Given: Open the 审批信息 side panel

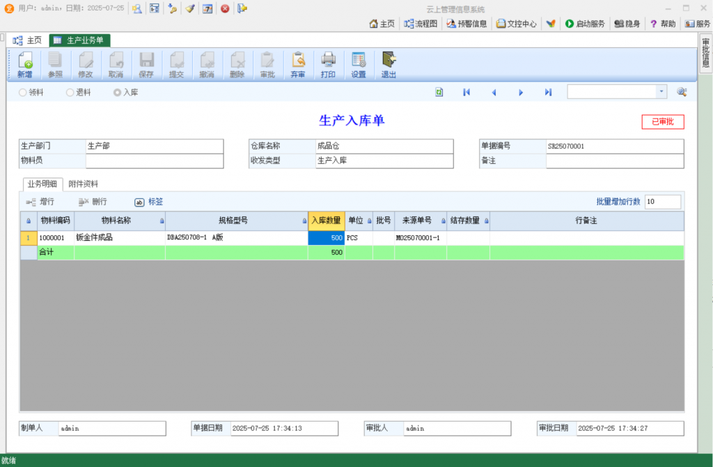Looking at the screenshot, I should pyautogui.click(x=706, y=52).
